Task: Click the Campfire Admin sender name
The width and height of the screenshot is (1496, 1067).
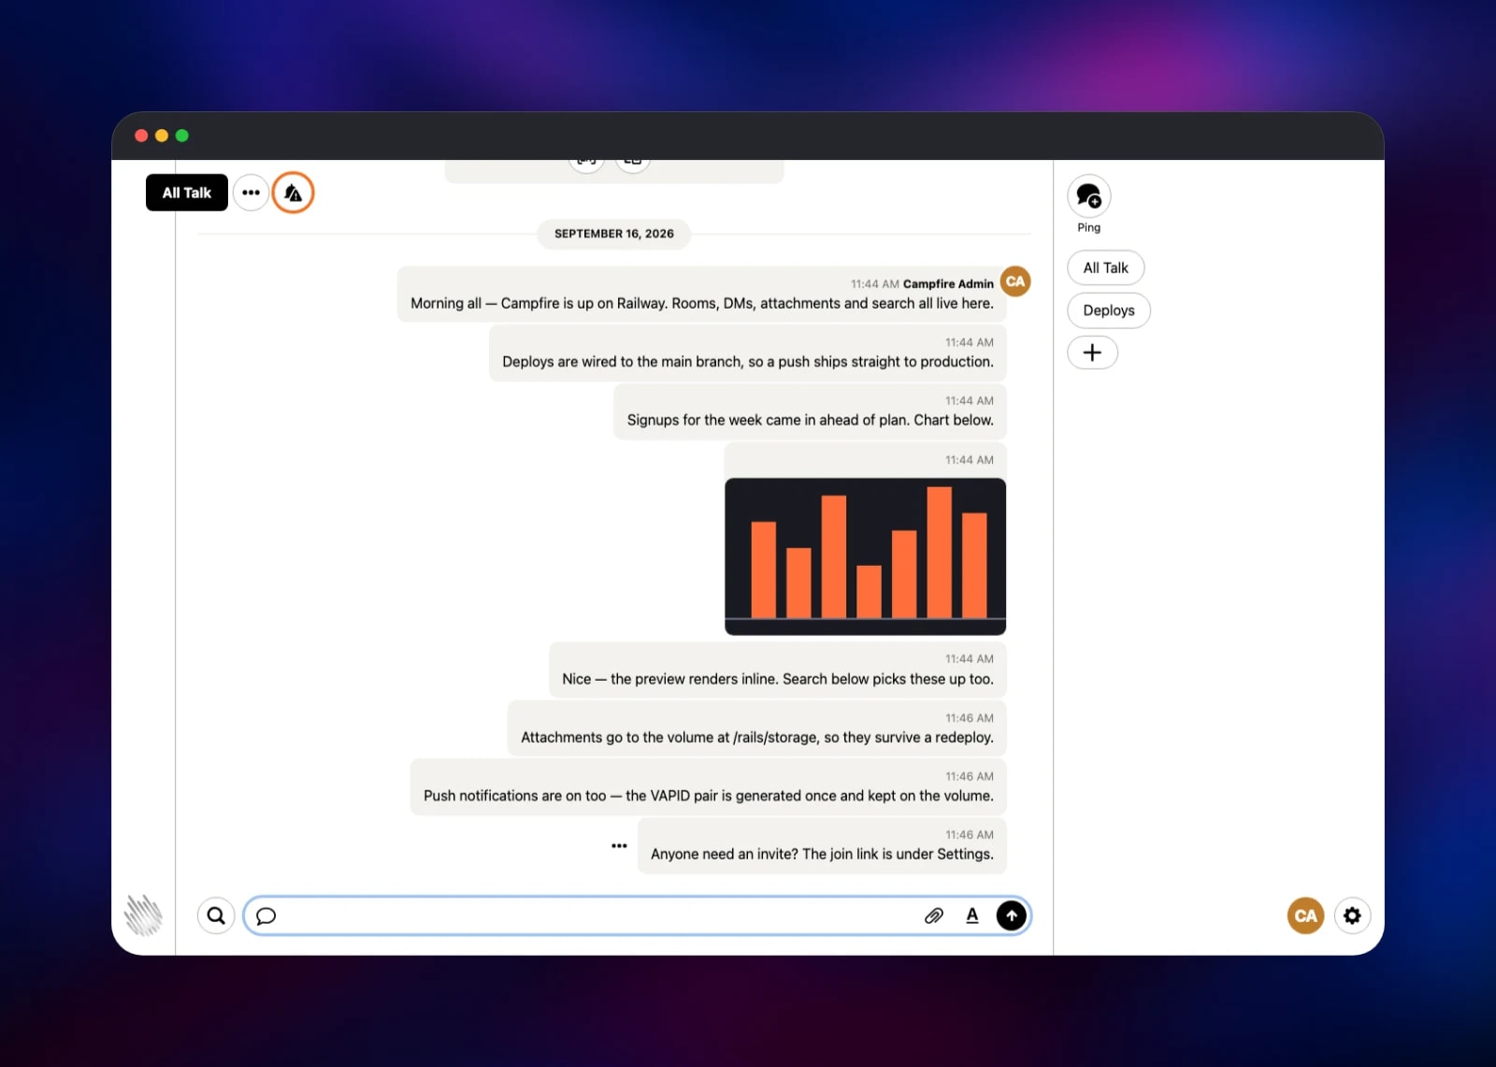Action: pyautogui.click(x=948, y=283)
